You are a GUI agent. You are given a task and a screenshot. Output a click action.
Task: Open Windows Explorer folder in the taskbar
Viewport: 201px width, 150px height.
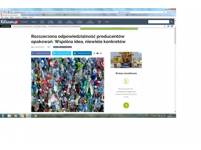pos(9,116)
